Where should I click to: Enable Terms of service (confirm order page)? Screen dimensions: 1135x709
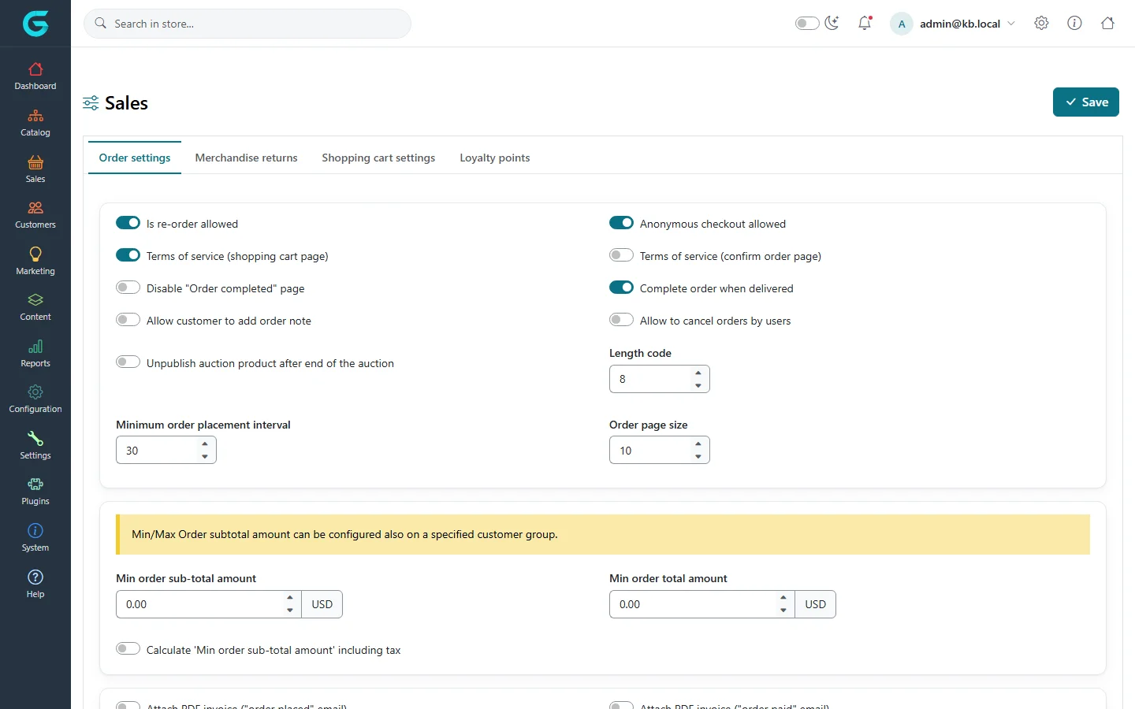(x=621, y=255)
